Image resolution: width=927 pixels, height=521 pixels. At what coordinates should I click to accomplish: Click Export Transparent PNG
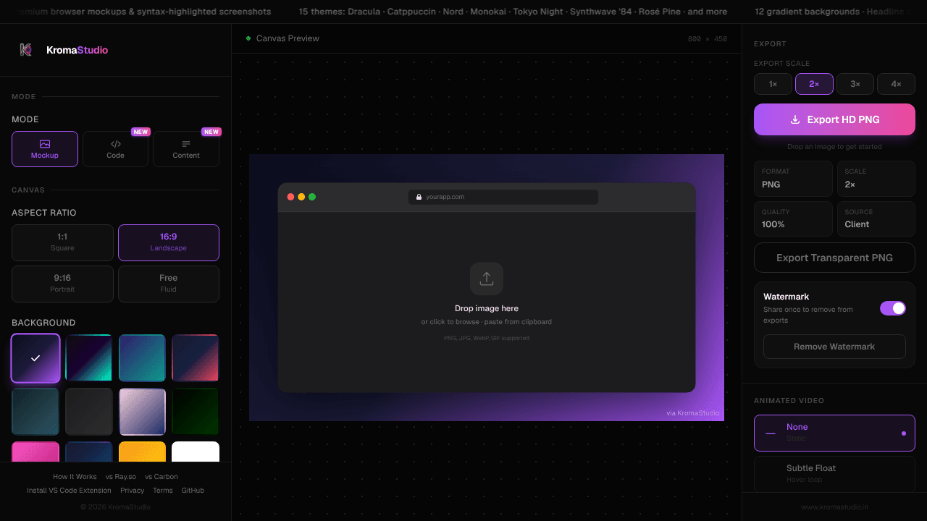(834, 258)
